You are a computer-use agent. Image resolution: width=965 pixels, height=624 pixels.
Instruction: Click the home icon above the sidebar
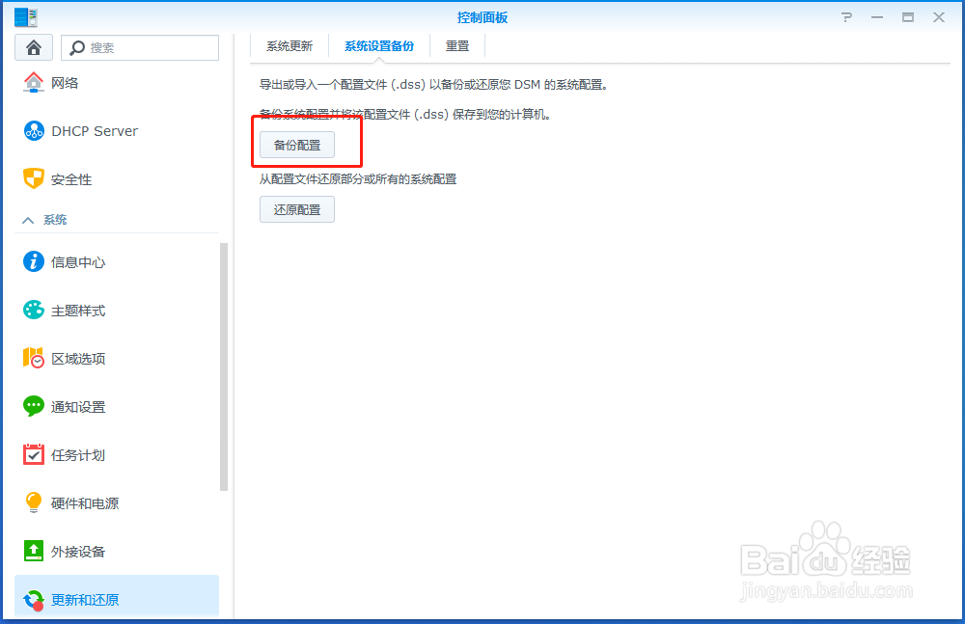pos(33,46)
